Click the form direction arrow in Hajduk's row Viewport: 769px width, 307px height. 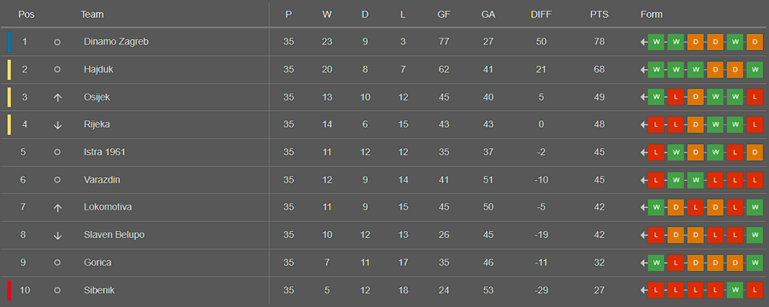tap(644, 70)
